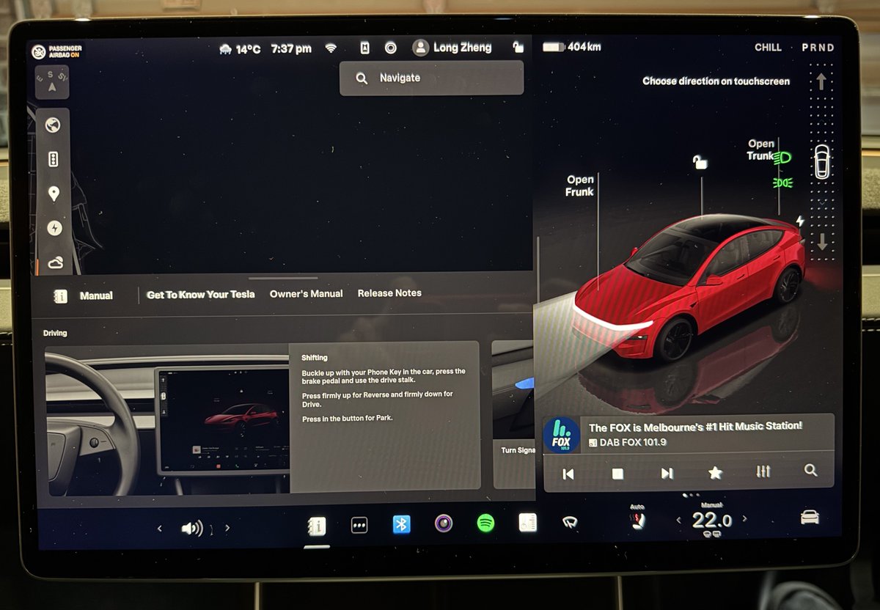Image resolution: width=880 pixels, height=610 pixels.
Task: Tap the panel drag handle above Manual
Action: click(x=282, y=279)
